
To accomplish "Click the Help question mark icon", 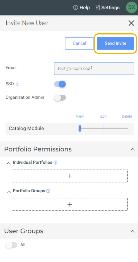I will [x=76, y=8].
